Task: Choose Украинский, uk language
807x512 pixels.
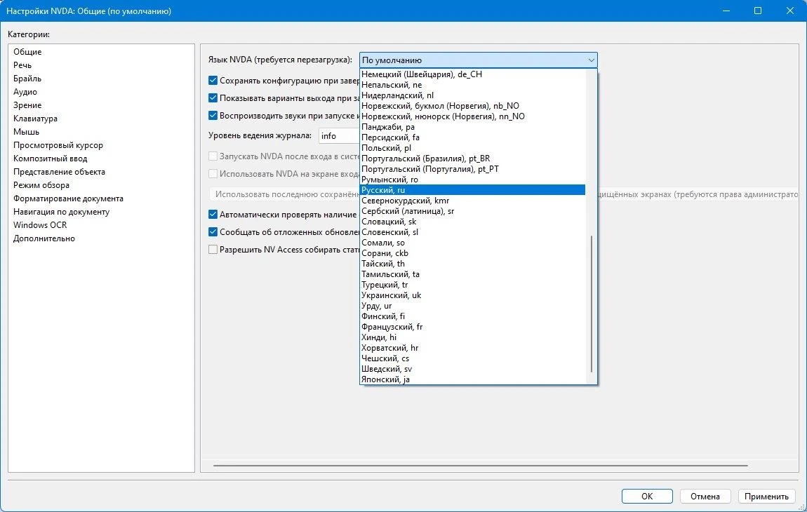Action: click(x=472, y=295)
